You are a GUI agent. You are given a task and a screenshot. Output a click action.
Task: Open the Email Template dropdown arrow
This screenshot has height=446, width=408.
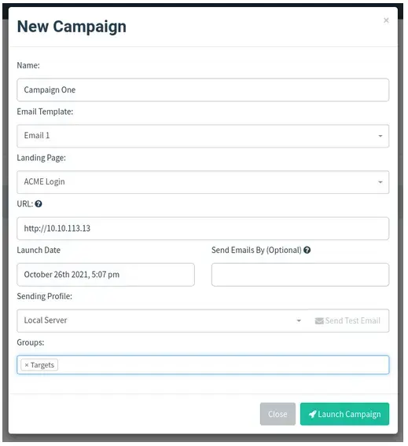tap(380, 136)
